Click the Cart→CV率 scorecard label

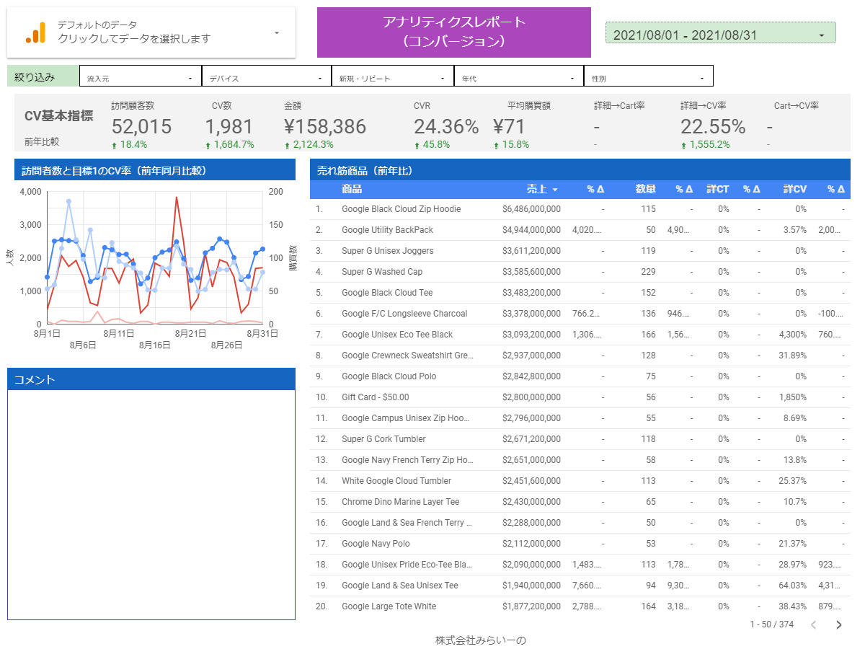click(797, 106)
